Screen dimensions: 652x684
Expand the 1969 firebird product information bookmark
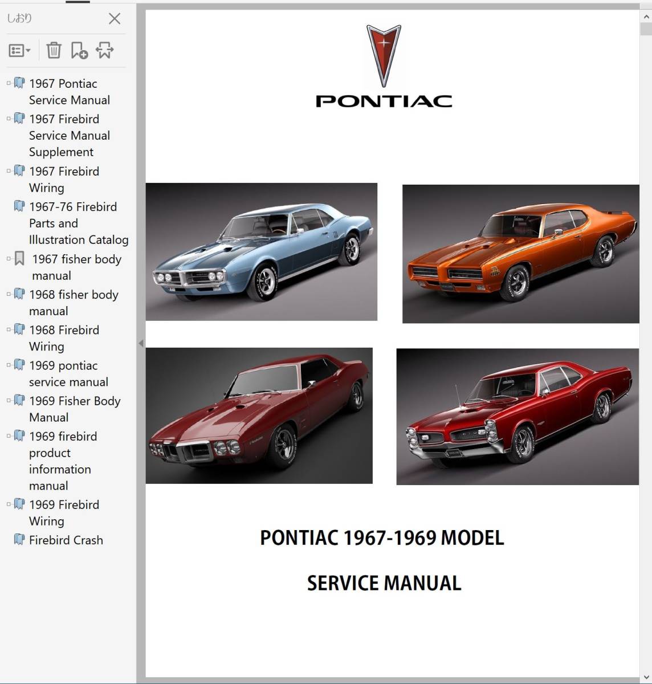coord(9,435)
